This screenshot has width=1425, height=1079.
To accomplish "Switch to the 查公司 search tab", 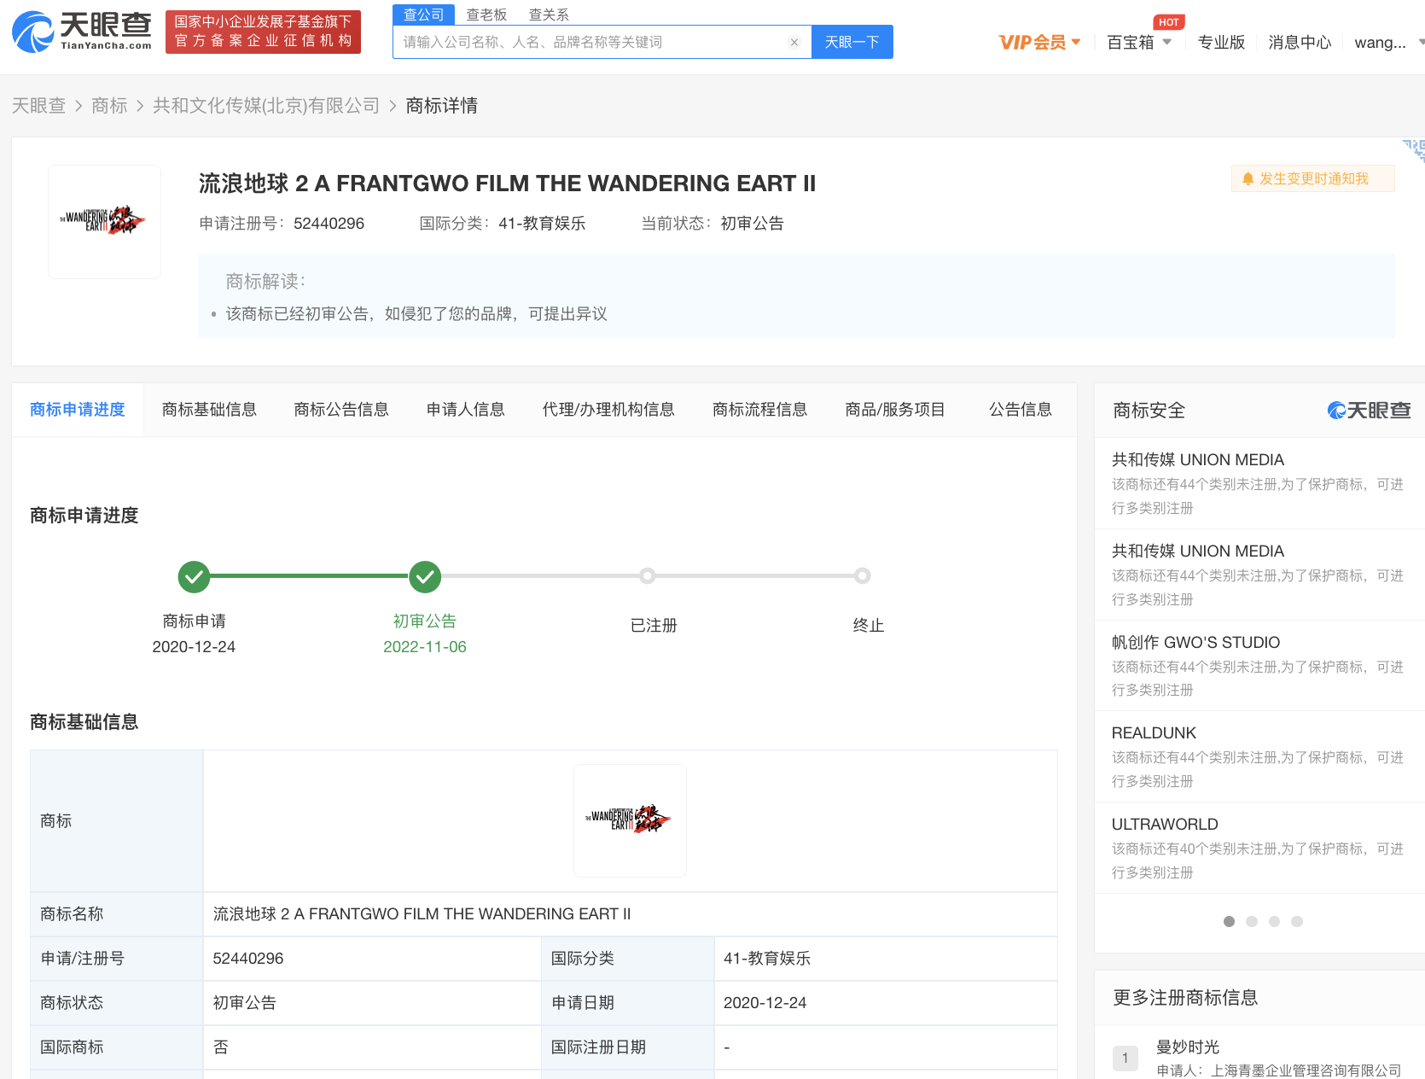I will 423,15.
